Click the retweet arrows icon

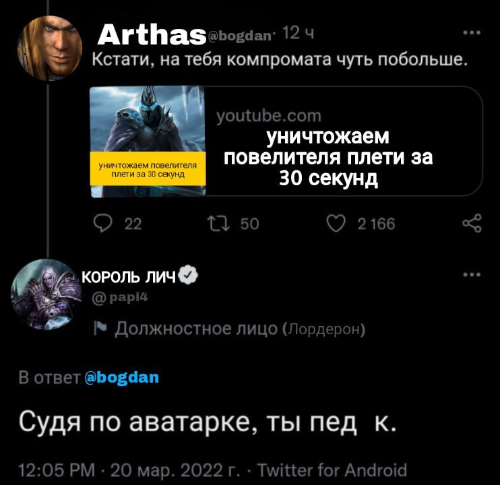[218, 224]
